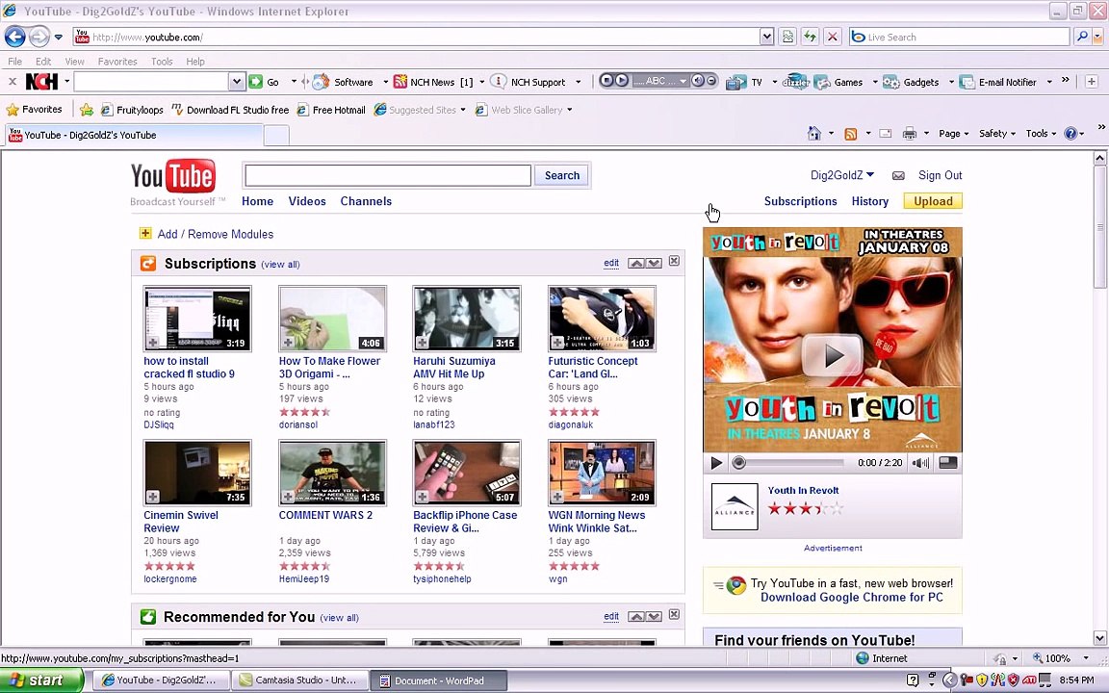Image resolution: width=1109 pixels, height=693 pixels.
Task: Click the Alliance logo below the ad
Action: point(735,507)
